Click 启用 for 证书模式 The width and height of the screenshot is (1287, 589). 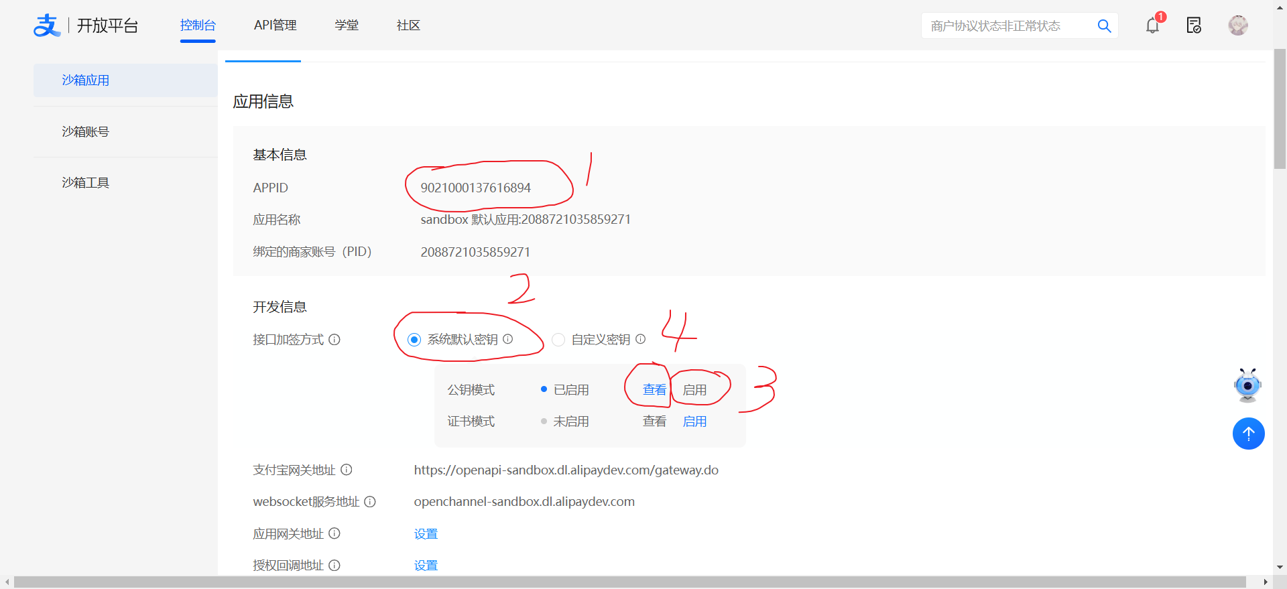(x=694, y=421)
